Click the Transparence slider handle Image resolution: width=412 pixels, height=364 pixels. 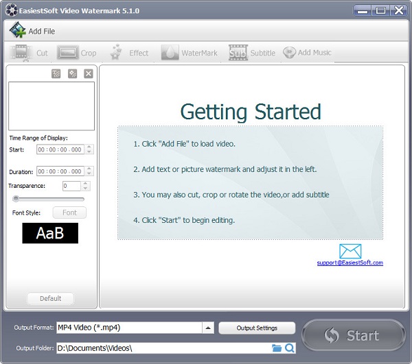16,199
